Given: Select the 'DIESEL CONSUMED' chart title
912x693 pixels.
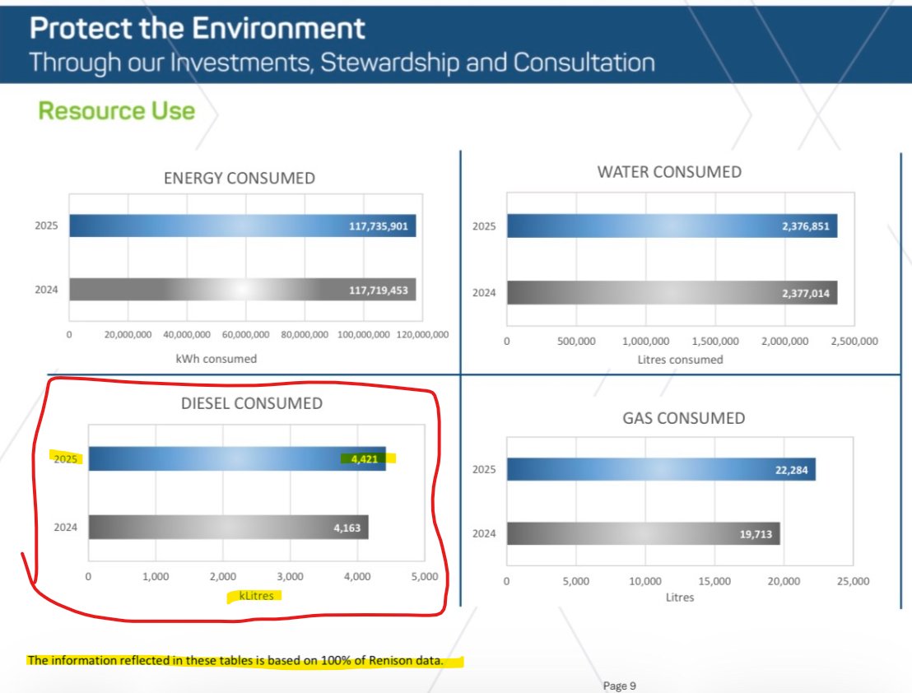Looking at the screenshot, I should [x=251, y=403].
